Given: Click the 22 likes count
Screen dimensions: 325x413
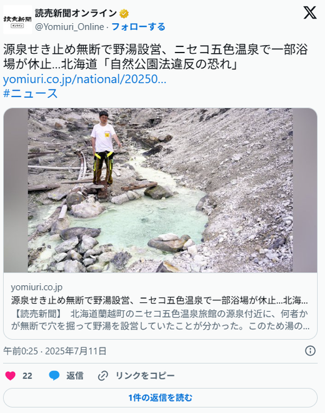Looking at the screenshot, I should 27,375.
